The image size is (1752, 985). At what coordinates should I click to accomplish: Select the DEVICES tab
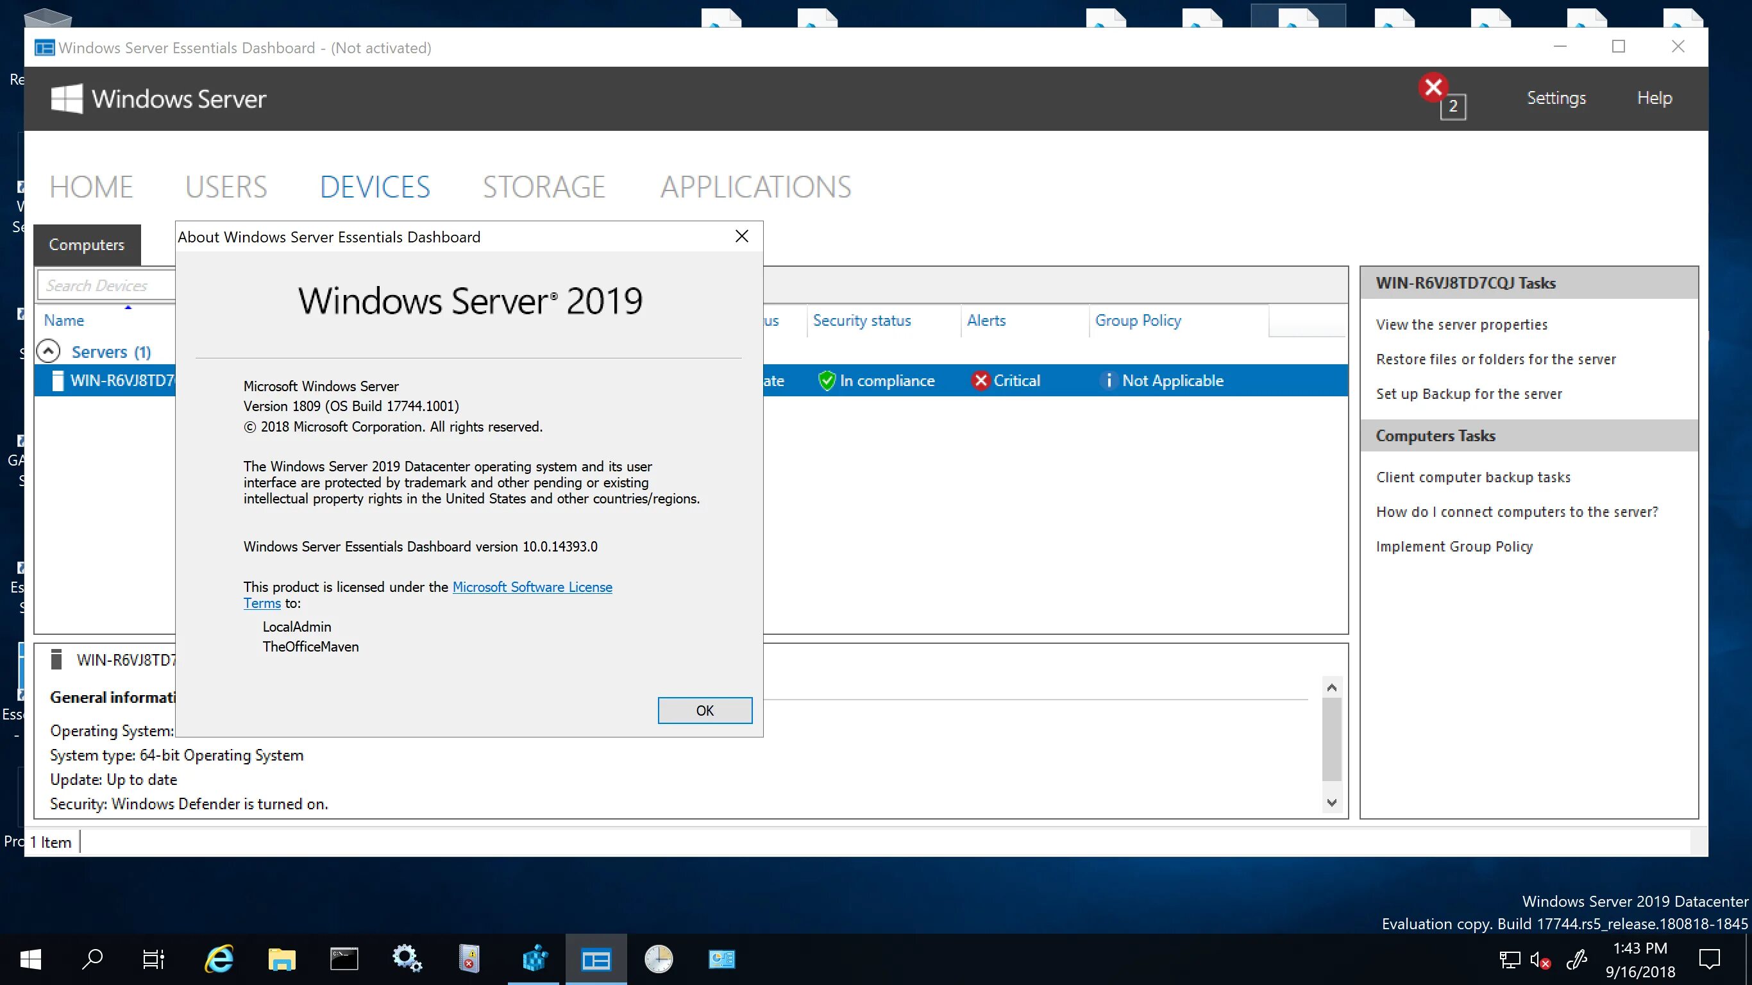coord(375,187)
